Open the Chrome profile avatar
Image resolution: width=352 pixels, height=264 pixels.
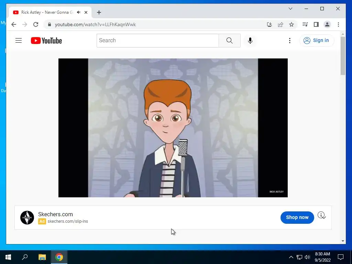327,24
